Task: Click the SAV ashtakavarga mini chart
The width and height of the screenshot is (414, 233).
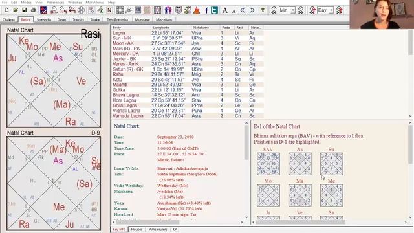Action: pos(268,164)
